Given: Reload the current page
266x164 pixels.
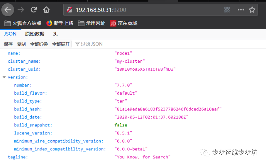Looking at the screenshot, I should click(34, 10).
